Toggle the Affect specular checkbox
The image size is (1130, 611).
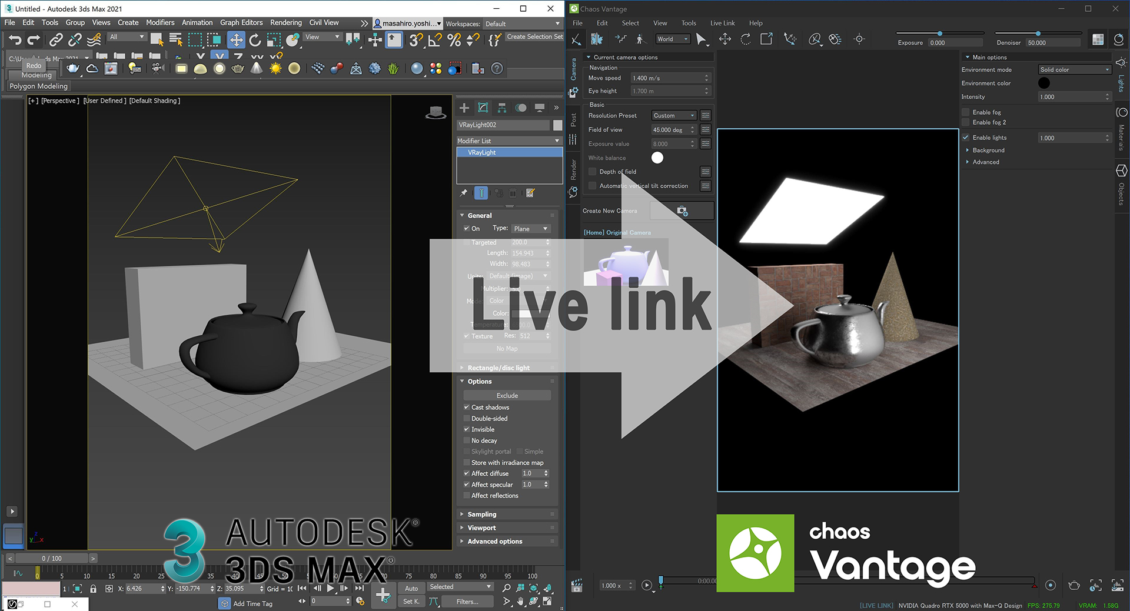click(467, 485)
